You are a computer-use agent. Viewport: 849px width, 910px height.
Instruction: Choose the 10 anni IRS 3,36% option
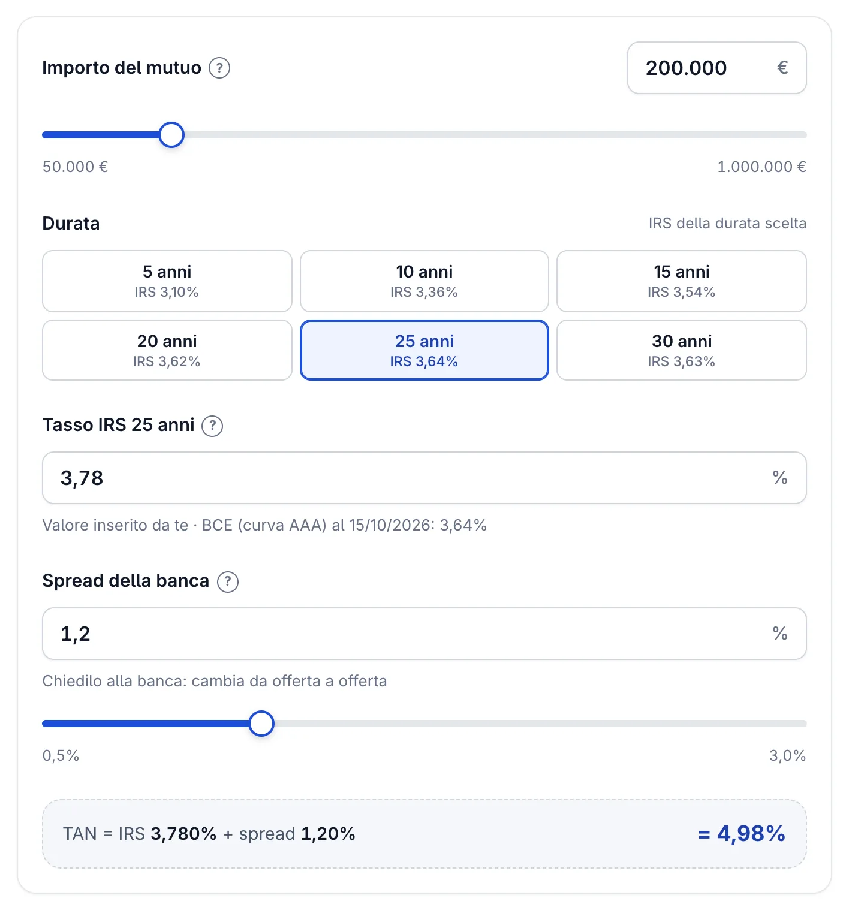[424, 281]
